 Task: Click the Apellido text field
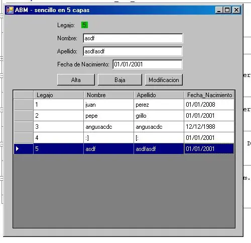133,51
